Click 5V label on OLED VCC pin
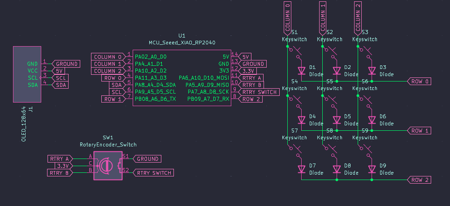This screenshot has height=206, width=450. coord(59,71)
